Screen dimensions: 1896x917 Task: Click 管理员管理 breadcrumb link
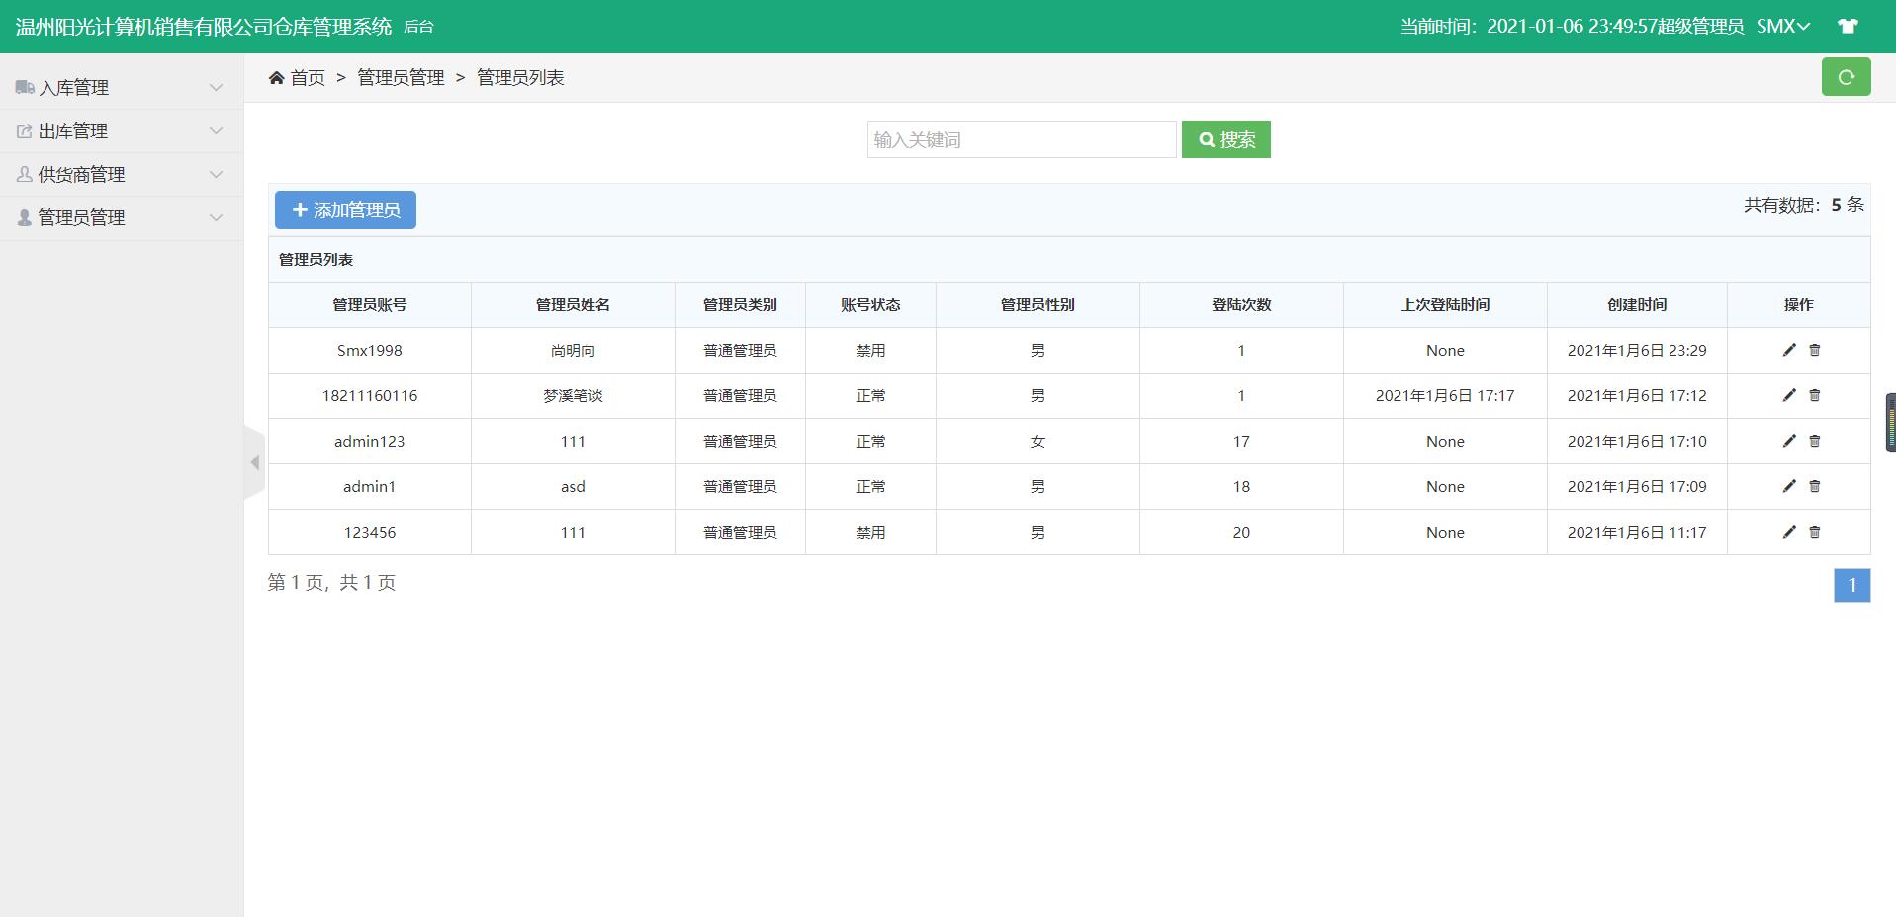tap(401, 77)
